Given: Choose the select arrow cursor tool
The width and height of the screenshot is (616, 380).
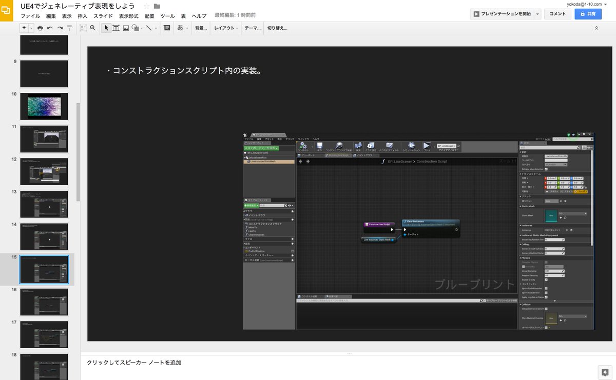Looking at the screenshot, I should 106,28.
